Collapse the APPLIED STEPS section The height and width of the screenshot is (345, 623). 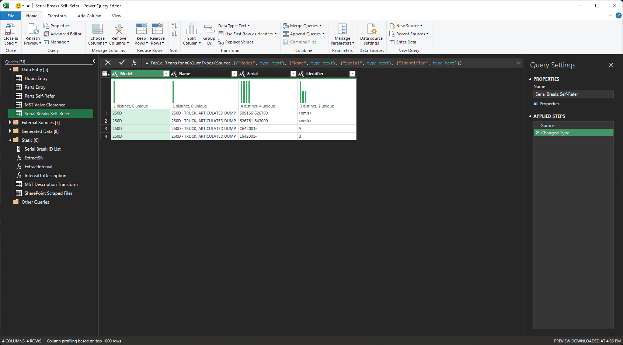(530, 116)
